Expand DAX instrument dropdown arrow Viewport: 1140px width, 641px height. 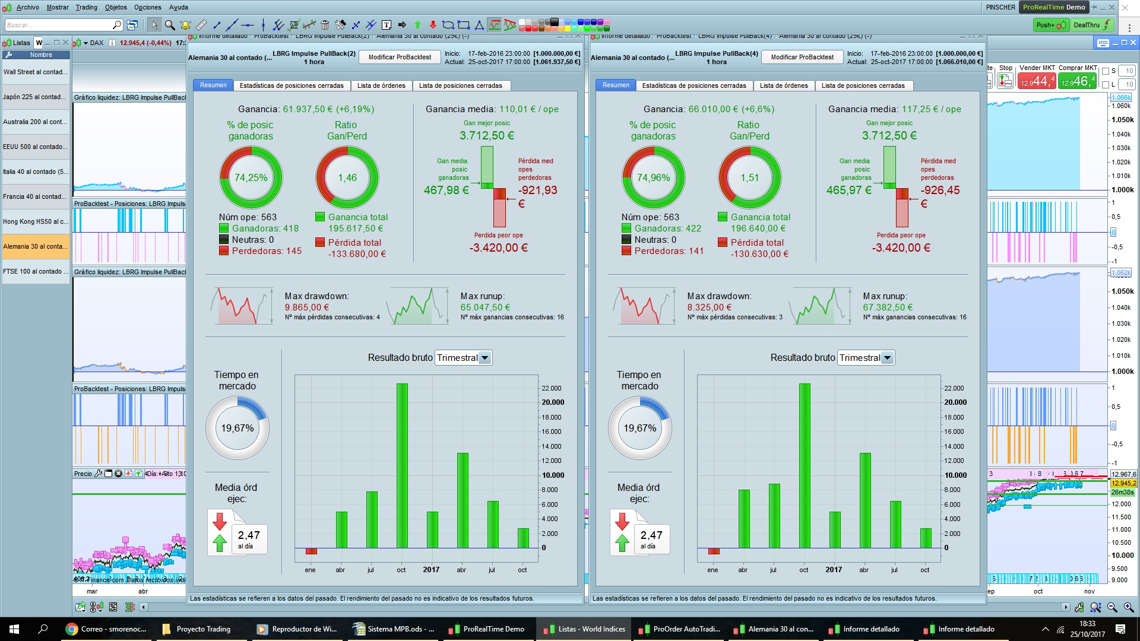click(x=85, y=43)
